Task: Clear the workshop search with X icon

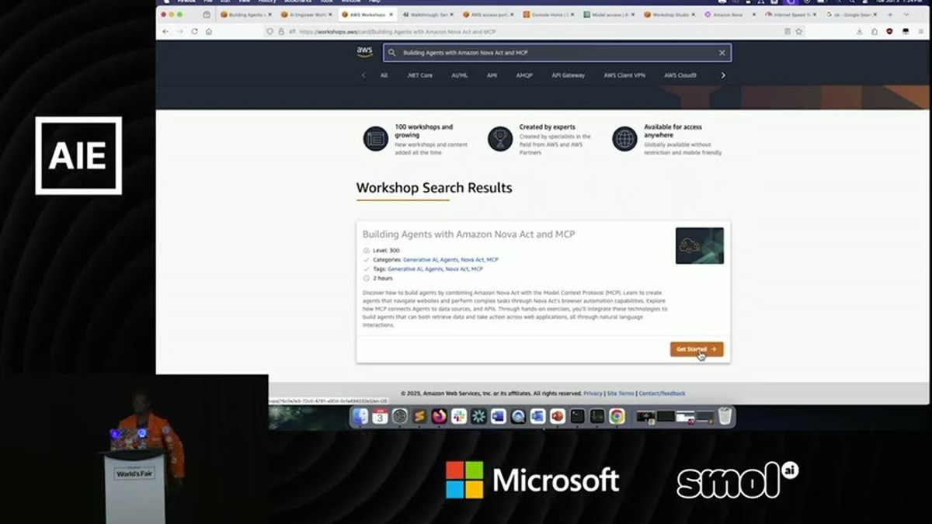Action: 722,53
